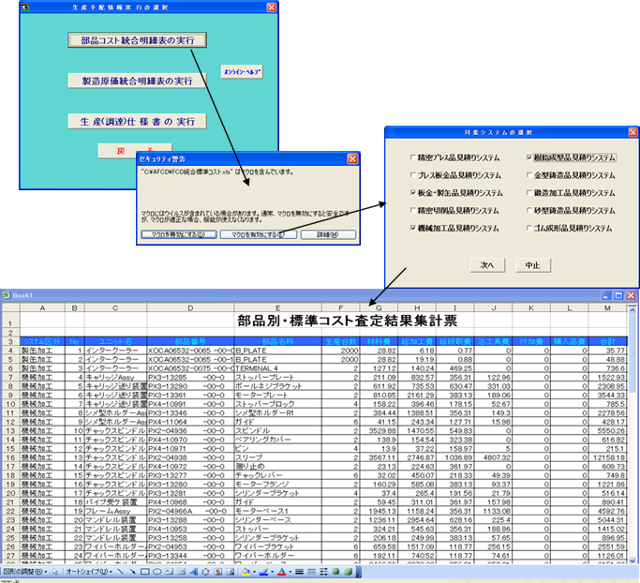Open the 3-D style options

(x=349, y=572)
